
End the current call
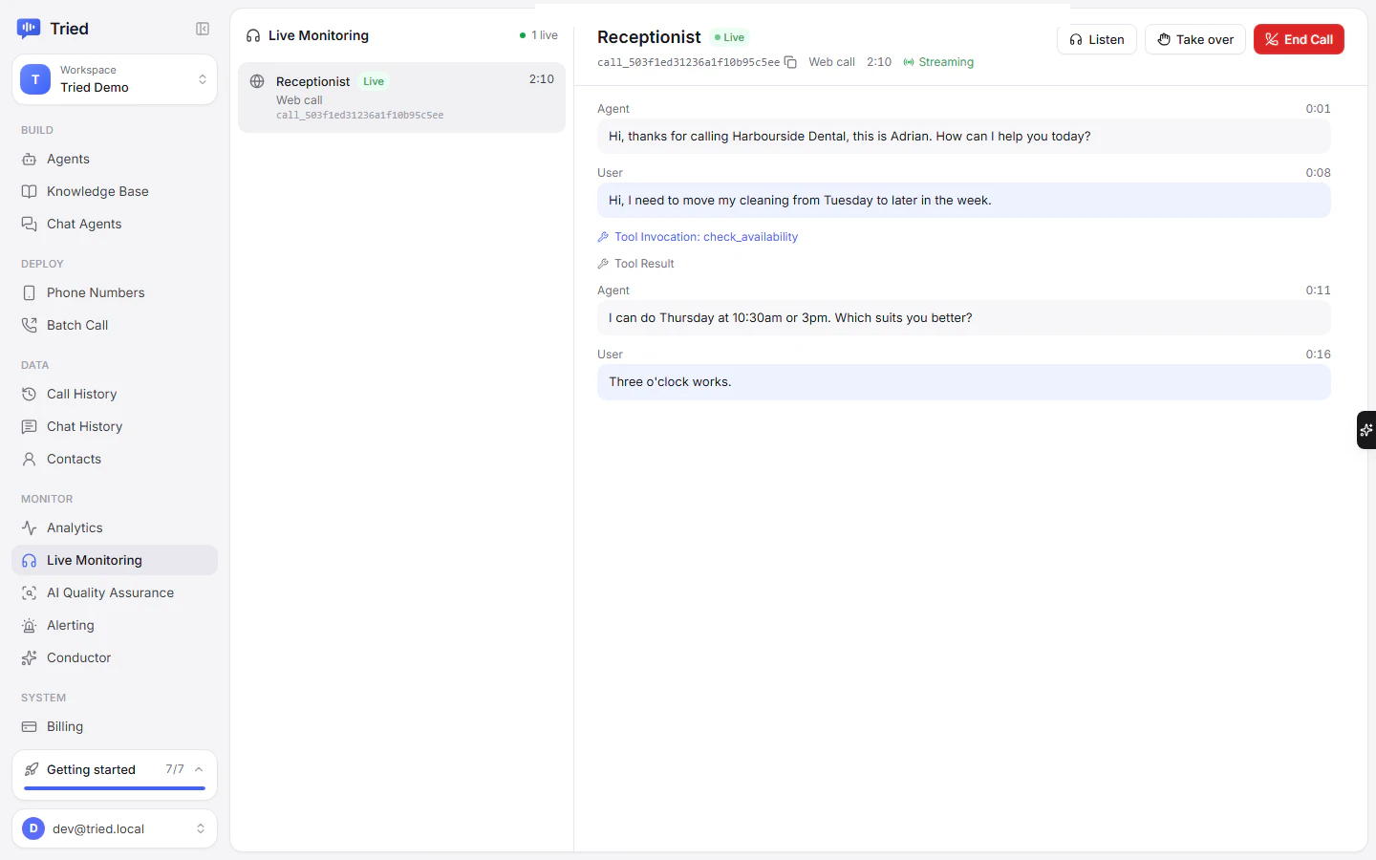click(x=1299, y=39)
